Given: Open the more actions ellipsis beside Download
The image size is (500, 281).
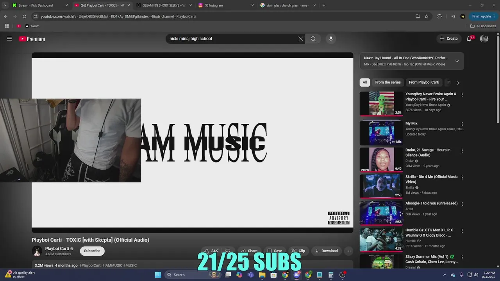Looking at the screenshot, I should pos(349,251).
